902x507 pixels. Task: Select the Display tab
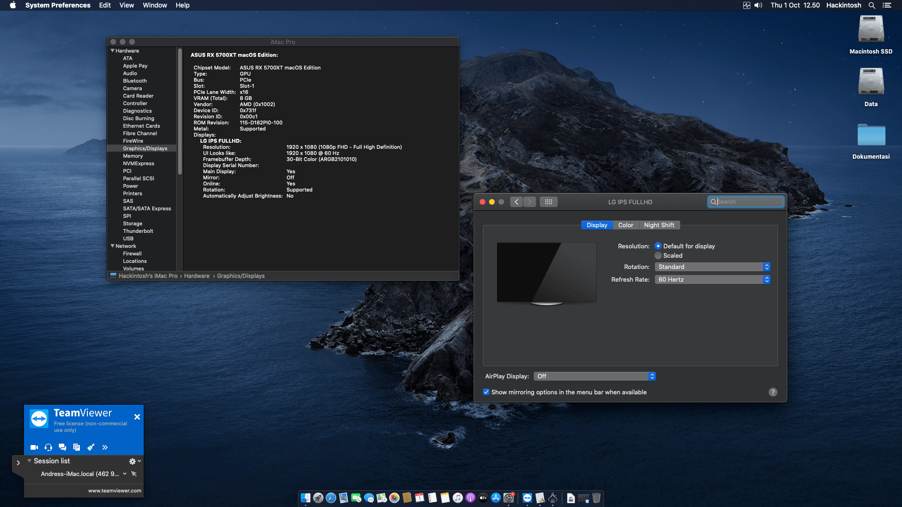pyautogui.click(x=597, y=225)
